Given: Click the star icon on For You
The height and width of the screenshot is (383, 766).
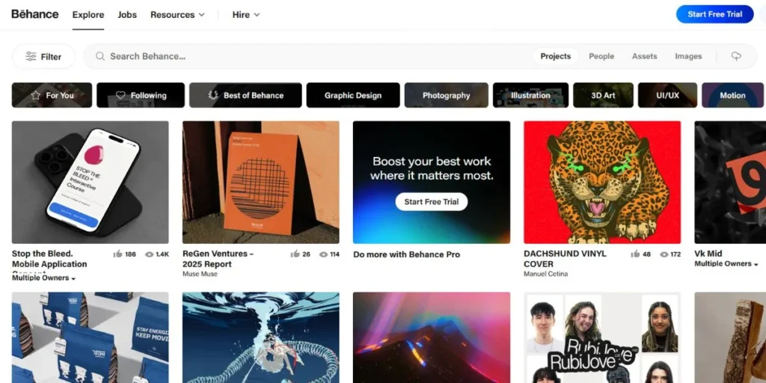Looking at the screenshot, I should (x=36, y=95).
